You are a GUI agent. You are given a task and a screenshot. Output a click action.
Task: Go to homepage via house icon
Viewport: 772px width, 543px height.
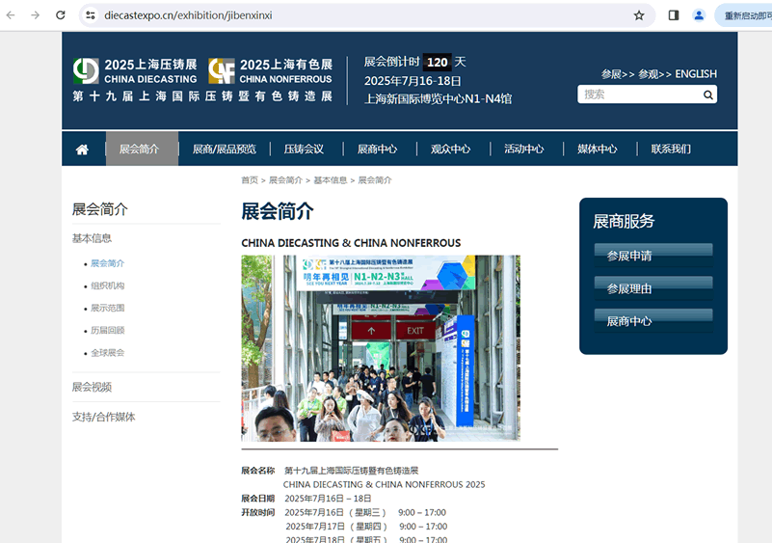click(x=82, y=149)
